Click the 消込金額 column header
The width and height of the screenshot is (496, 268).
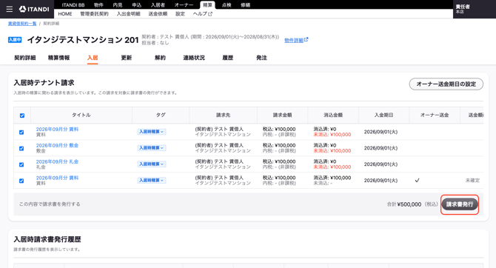333,115
